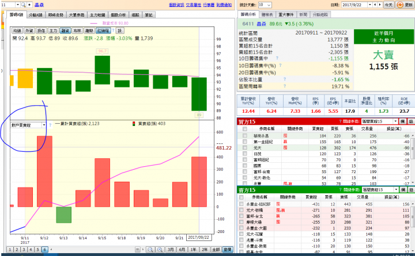Open the date picker dropdown arrow
The height and width of the screenshot is (256, 415).
(x=370, y=5)
